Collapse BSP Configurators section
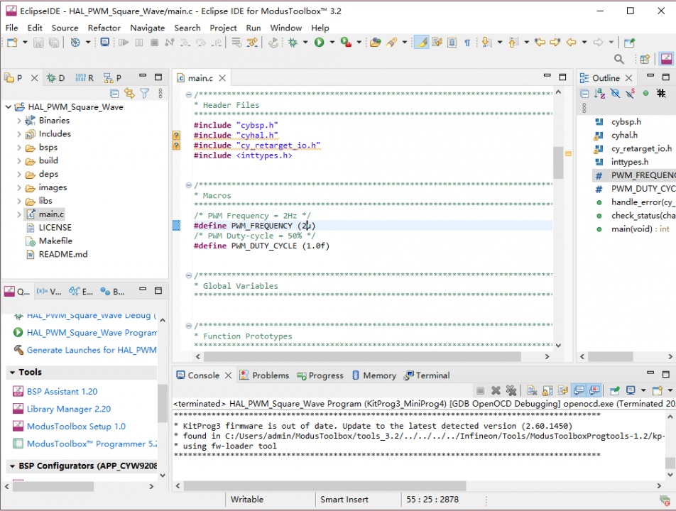The width and height of the screenshot is (676, 511). tap(12, 466)
